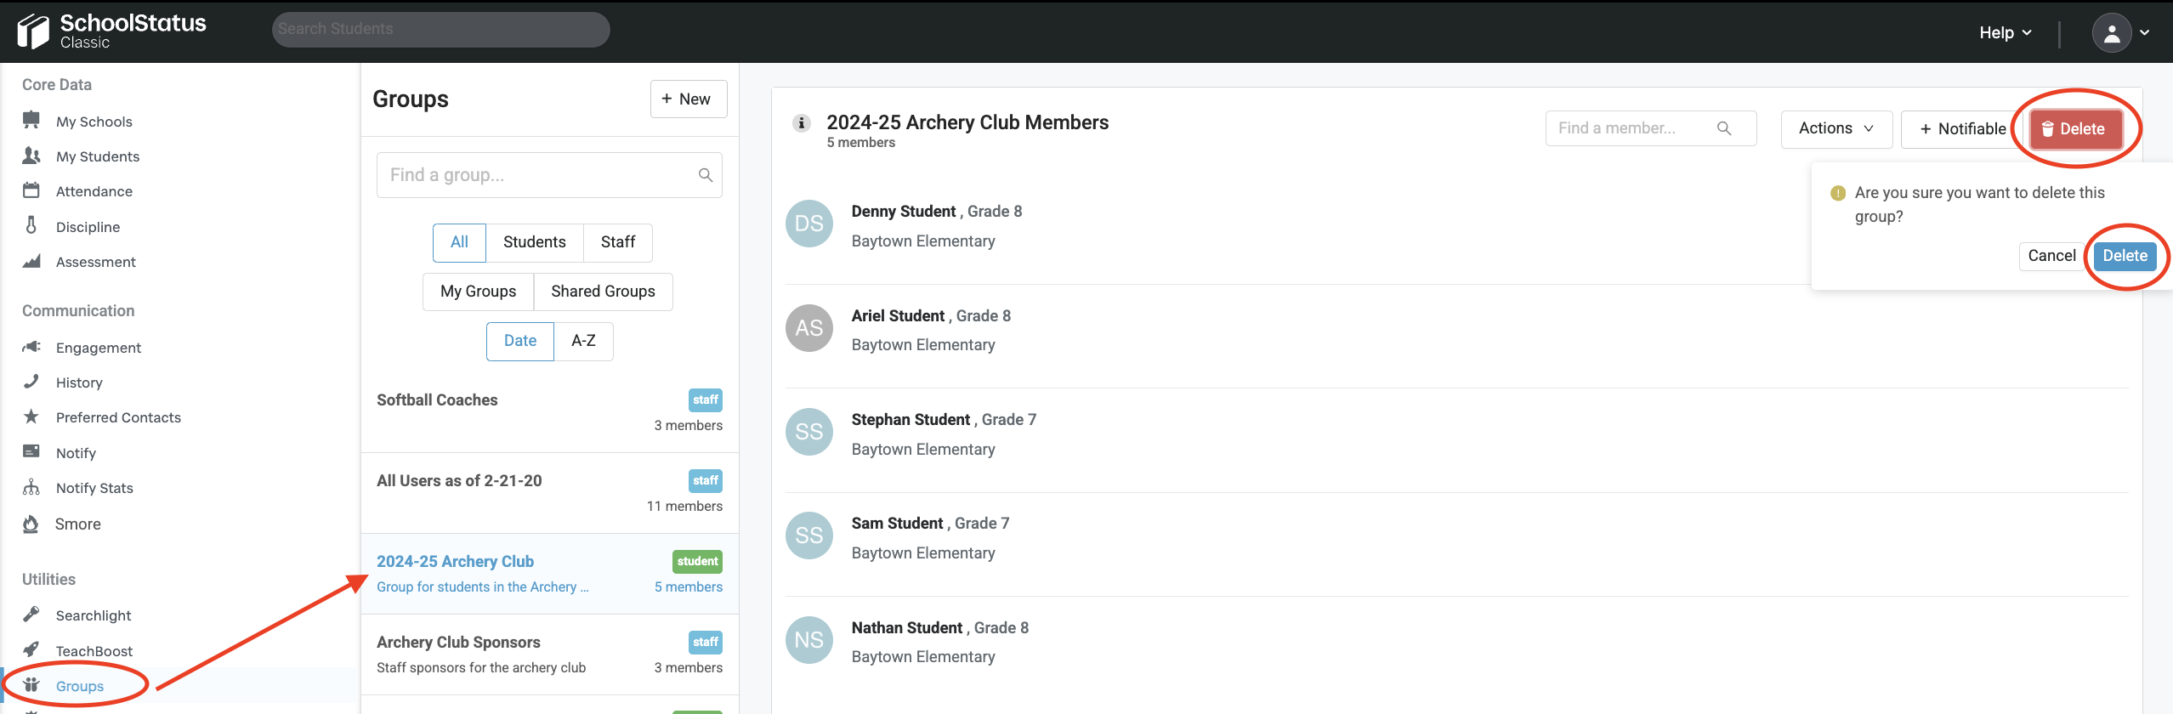Open the user profile avatar menu
The height and width of the screenshot is (714, 2173).
2112,33
